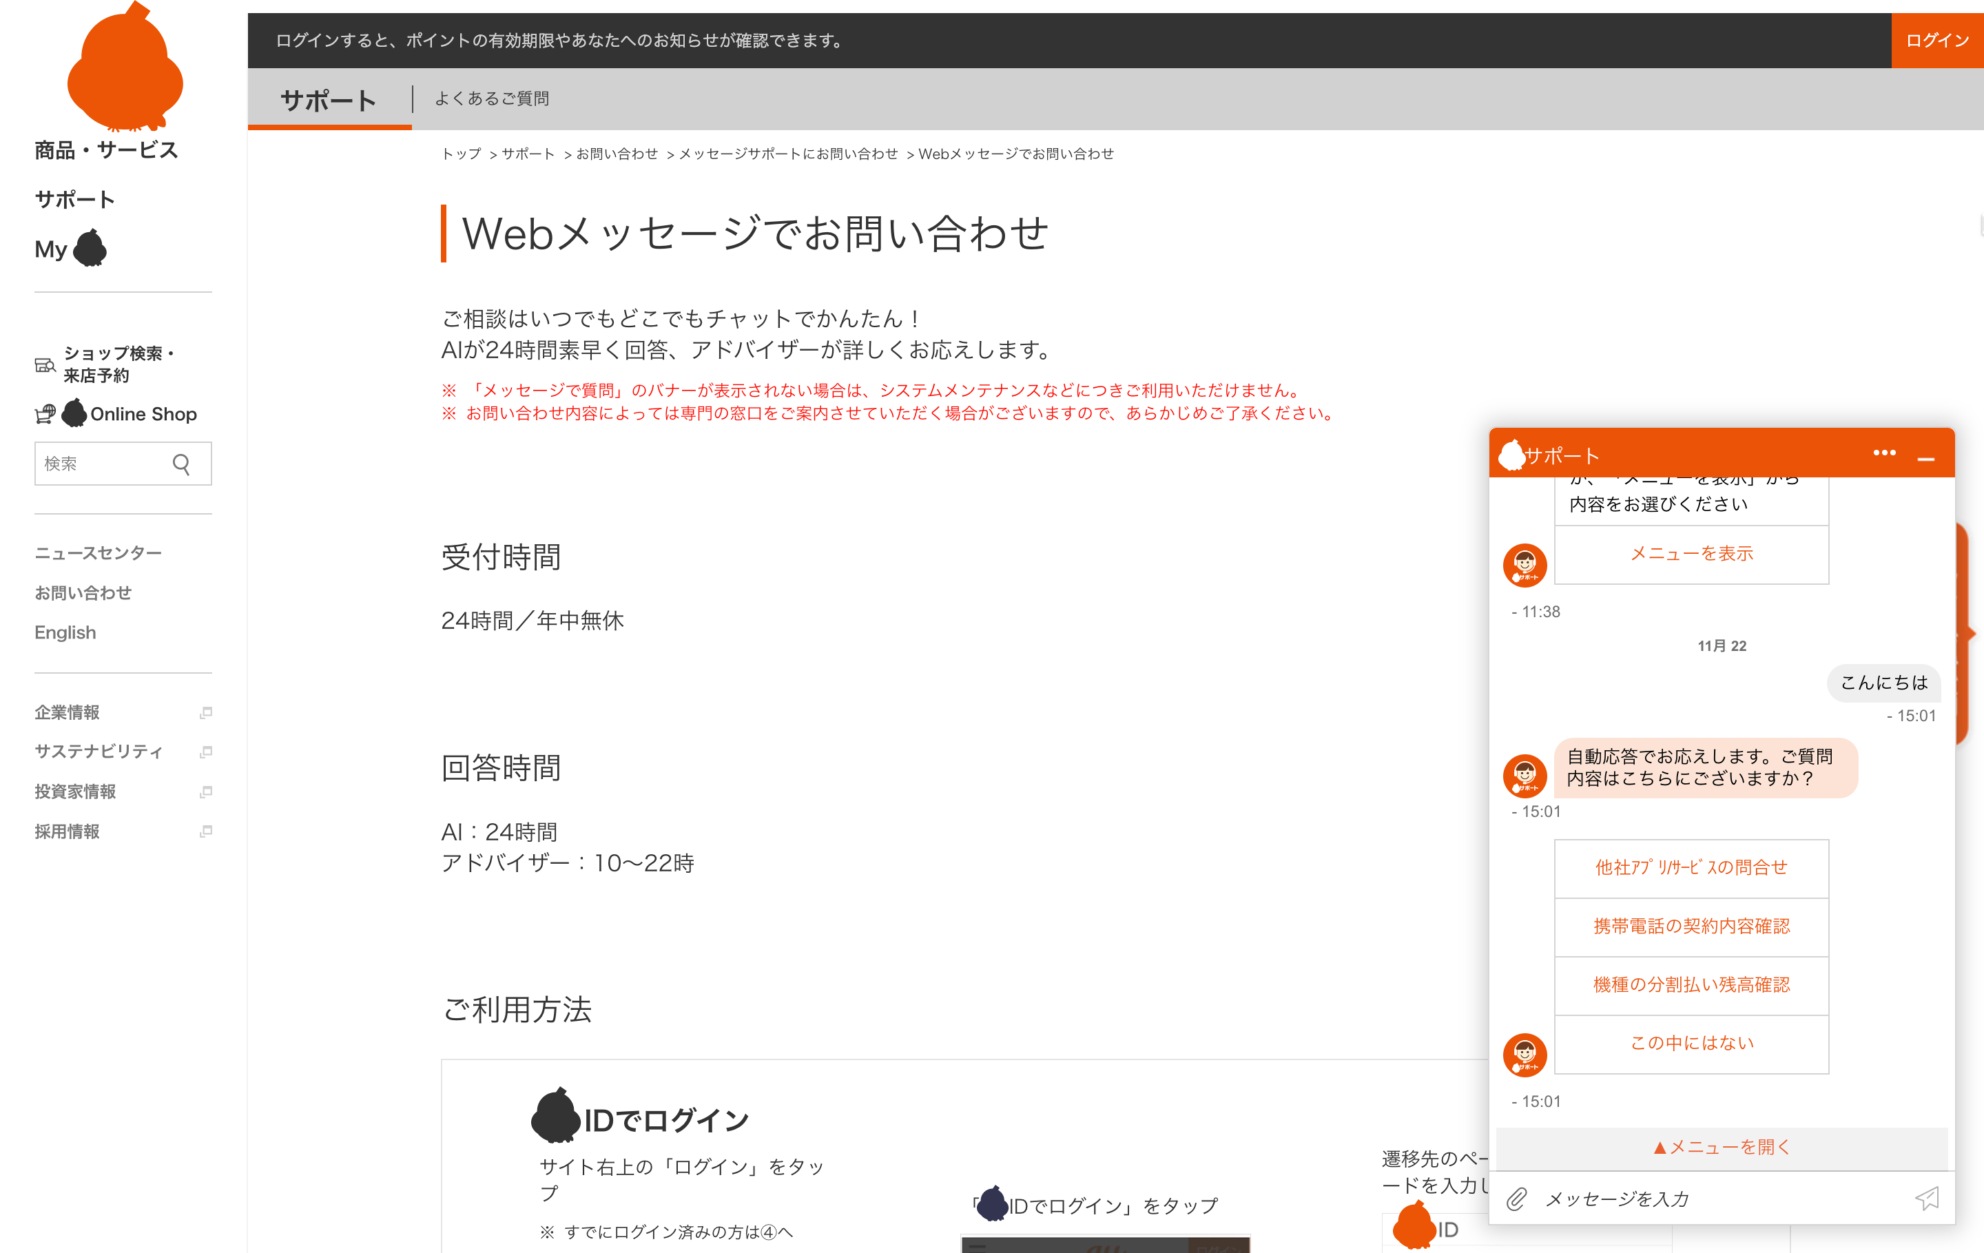Select the サポート tab
Screen dimensions: 1984x1253
coord(328,100)
